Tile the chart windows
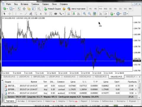The width and height of the screenshot is (142, 107). 95,14
